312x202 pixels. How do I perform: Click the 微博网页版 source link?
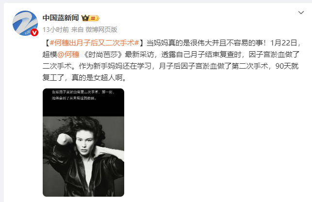point(101,29)
